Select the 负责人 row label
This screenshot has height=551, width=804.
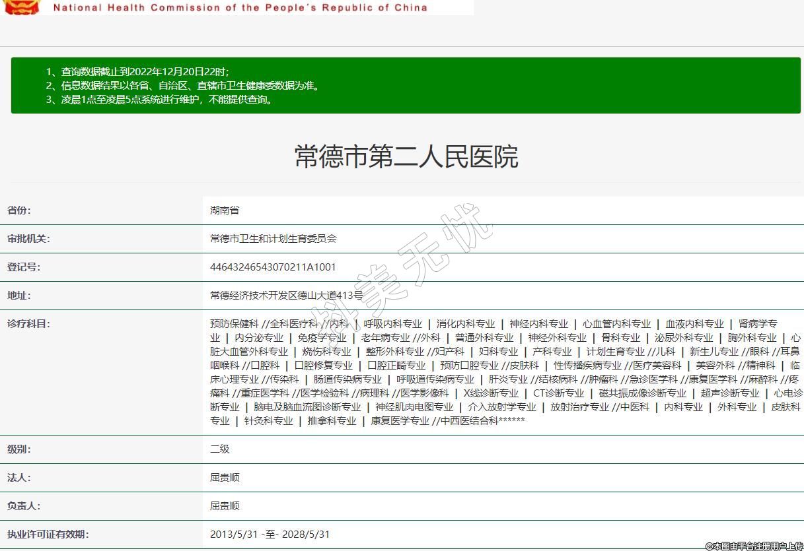(x=24, y=506)
